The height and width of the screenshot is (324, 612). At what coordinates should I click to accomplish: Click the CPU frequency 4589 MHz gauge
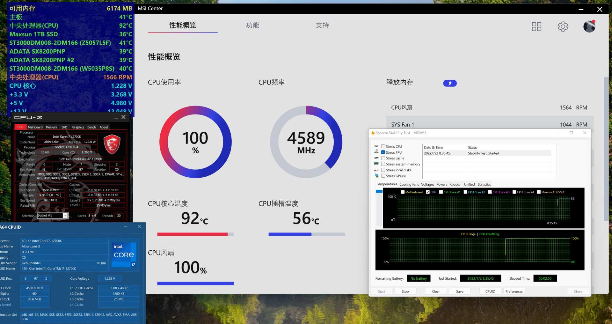click(306, 142)
